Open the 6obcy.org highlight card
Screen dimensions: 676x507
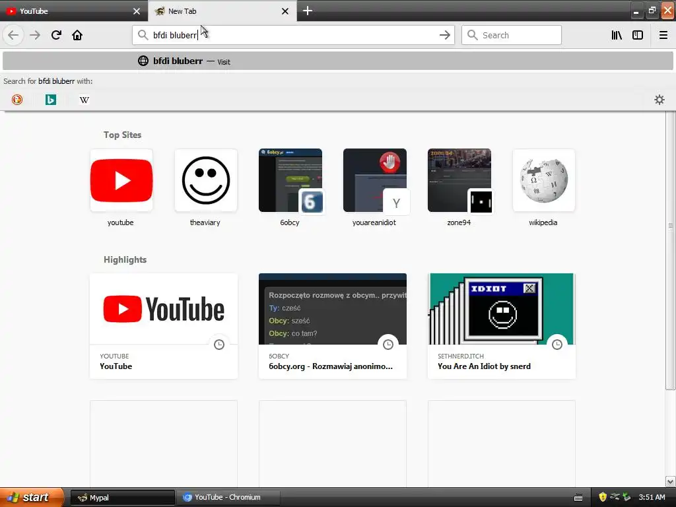[333, 326]
